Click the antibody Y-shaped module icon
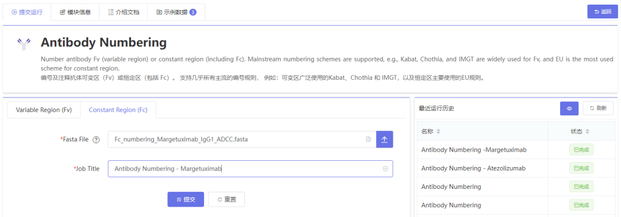The image size is (621, 217). pos(24,44)
